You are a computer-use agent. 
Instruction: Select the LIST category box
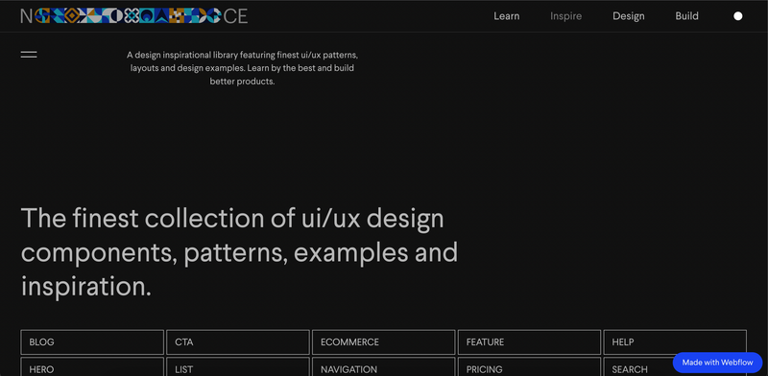pyautogui.click(x=238, y=366)
